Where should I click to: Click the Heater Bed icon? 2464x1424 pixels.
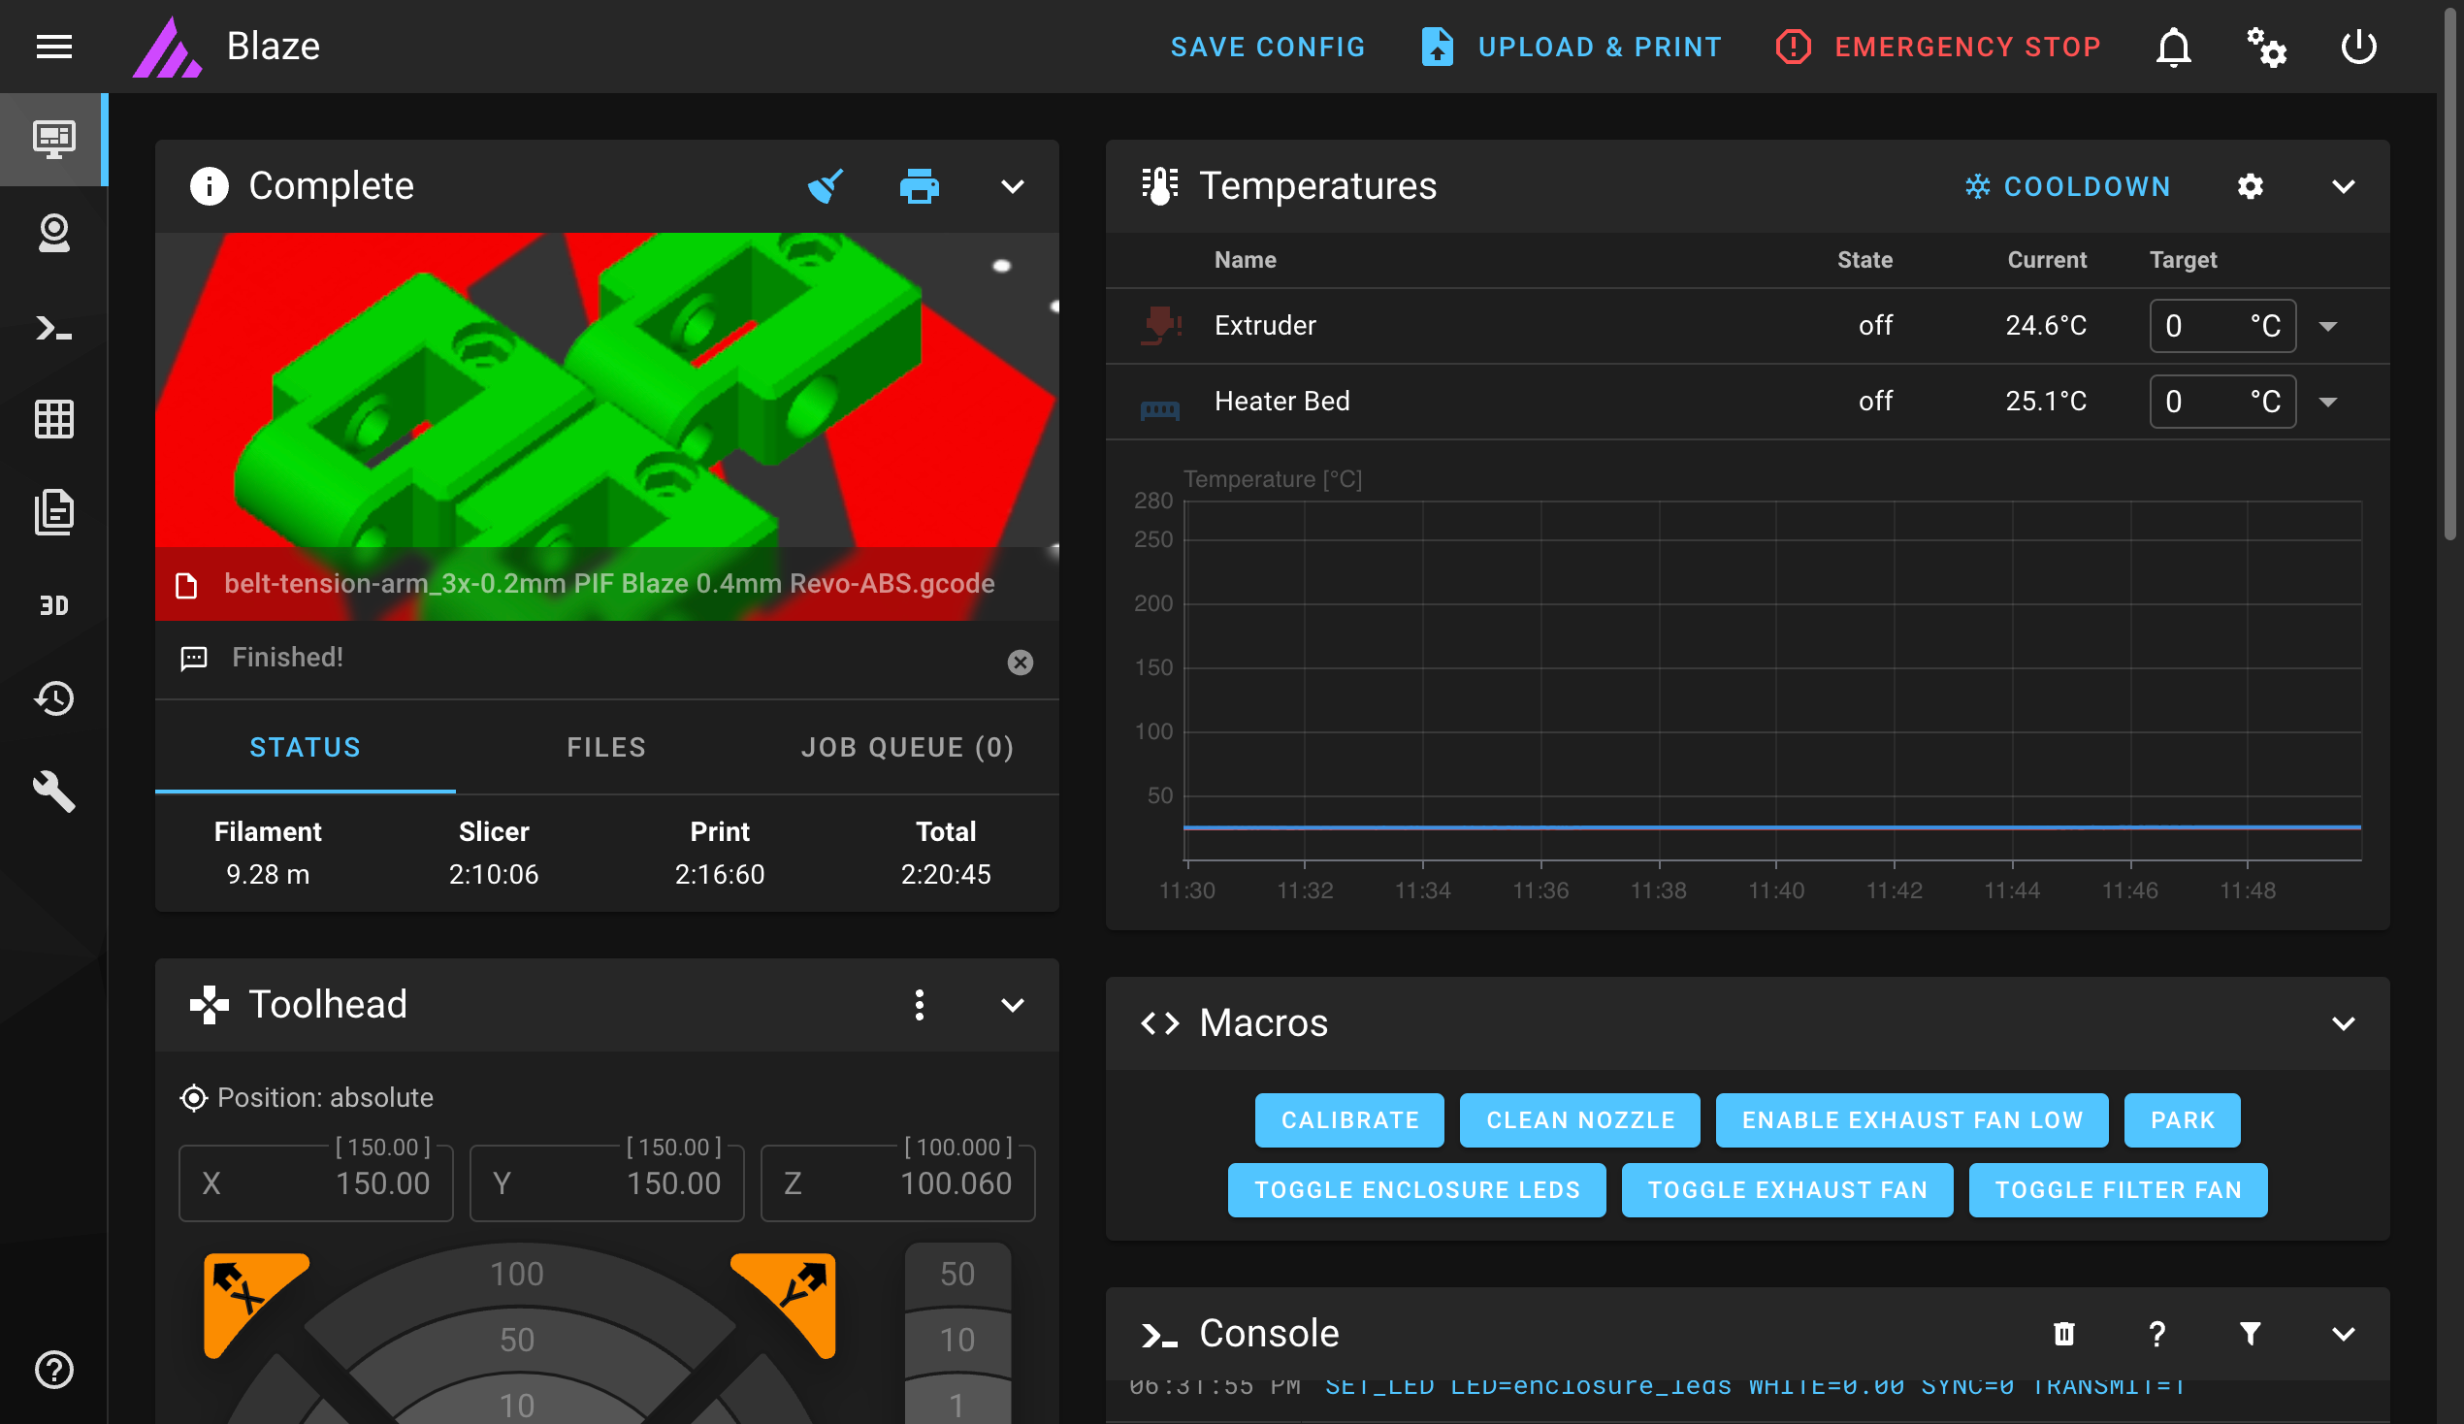[1160, 409]
